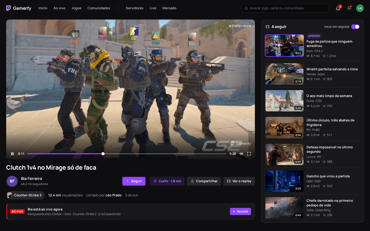Viewport: 370px width, 231px height.
Task: Open the Comunidades menu
Action: click(99, 8)
